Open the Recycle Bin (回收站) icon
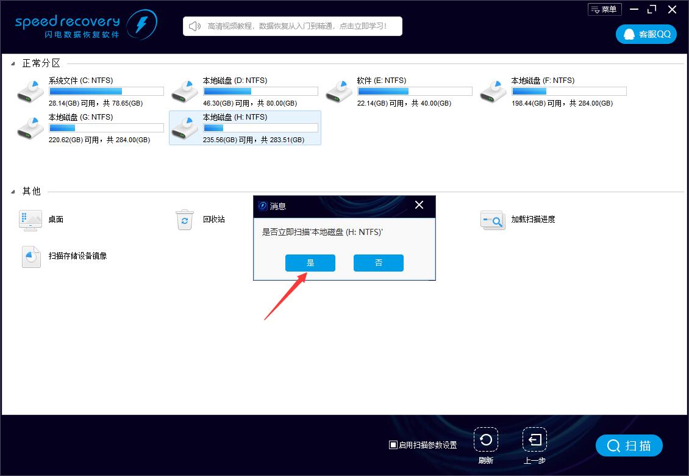Image resolution: width=689 pixels, height=476 pixels. tap(185, 220)
